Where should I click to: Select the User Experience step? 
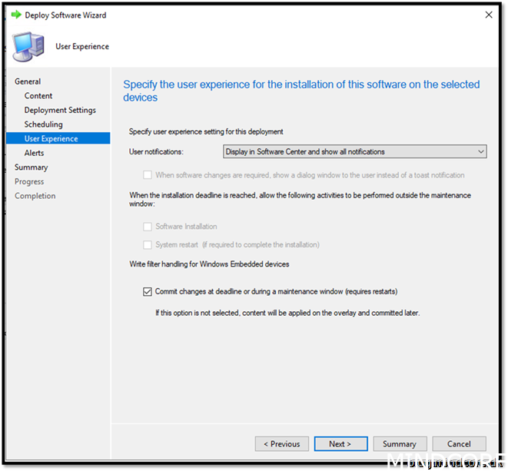pyautogui.click(x=51, y=139)
